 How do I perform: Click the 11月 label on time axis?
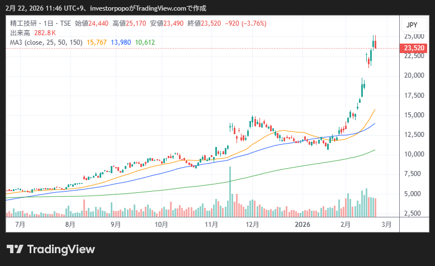point(211,224)
